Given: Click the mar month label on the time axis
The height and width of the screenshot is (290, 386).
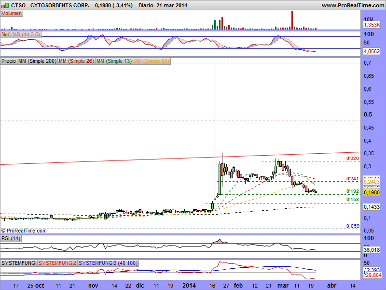Looking at the screenshot, I should point(283,286).
